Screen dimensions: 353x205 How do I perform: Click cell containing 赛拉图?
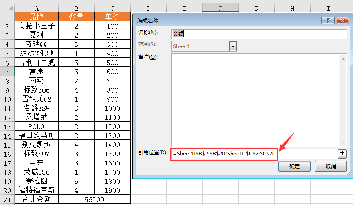(36, 181)
